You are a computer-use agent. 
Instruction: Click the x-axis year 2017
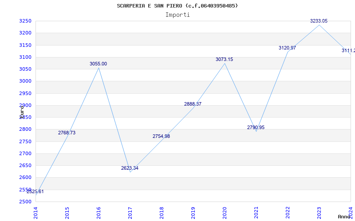pyautogui.click(x=130, y=213)
